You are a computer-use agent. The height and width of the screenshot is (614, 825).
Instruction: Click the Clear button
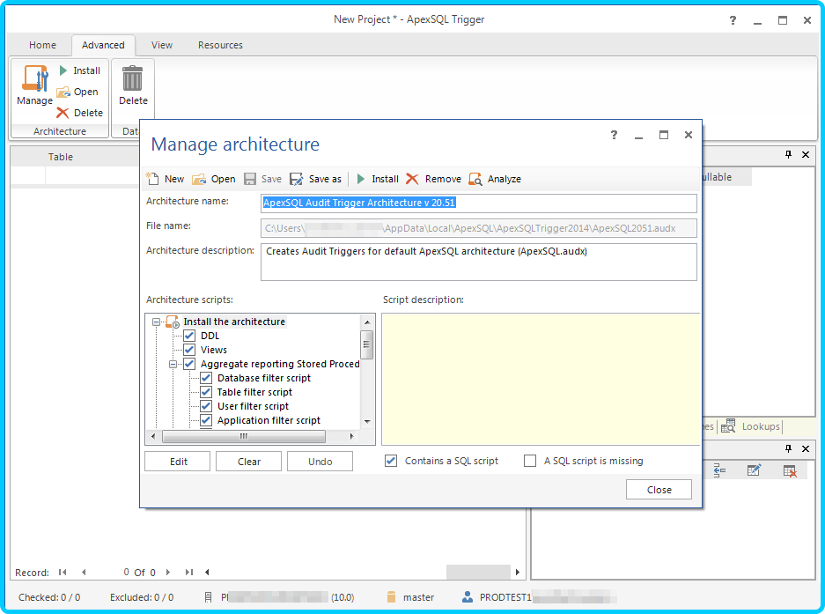coord(249,462)
